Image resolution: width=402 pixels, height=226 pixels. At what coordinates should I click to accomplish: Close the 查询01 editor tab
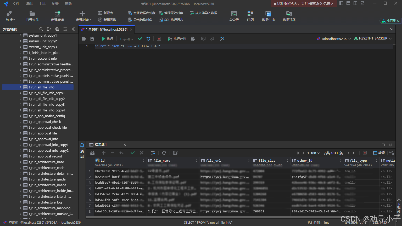[x=131, y=30]
